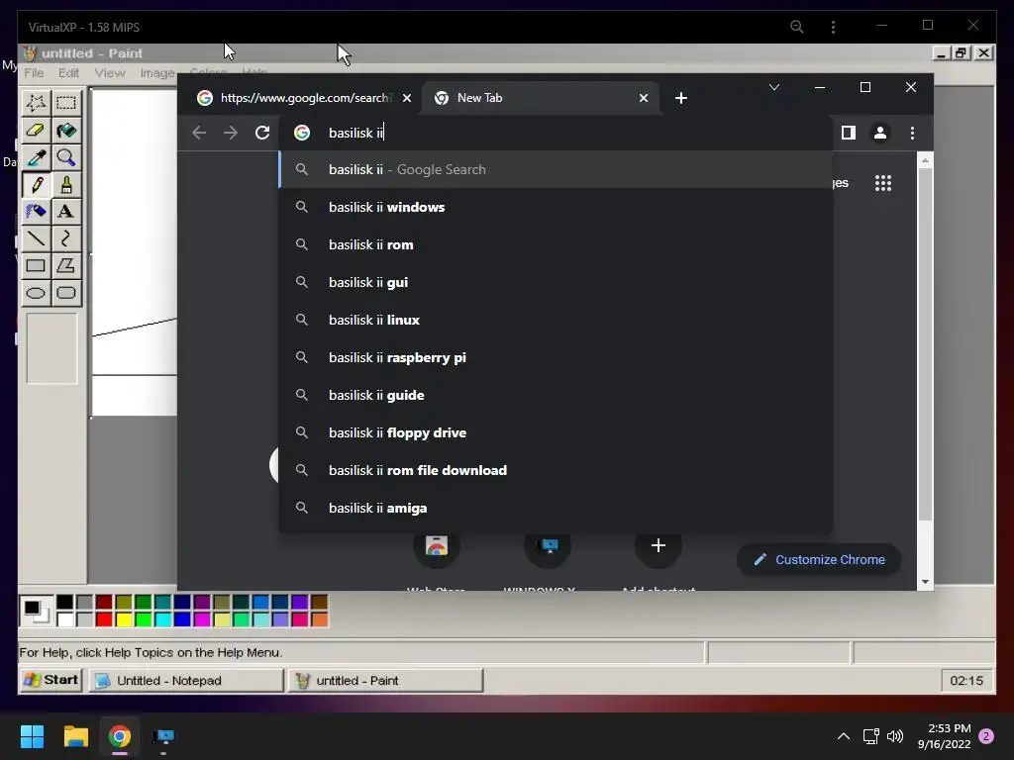Open the Google apps grid
This screenshot has width=1014, height=760.
point(883,183)
